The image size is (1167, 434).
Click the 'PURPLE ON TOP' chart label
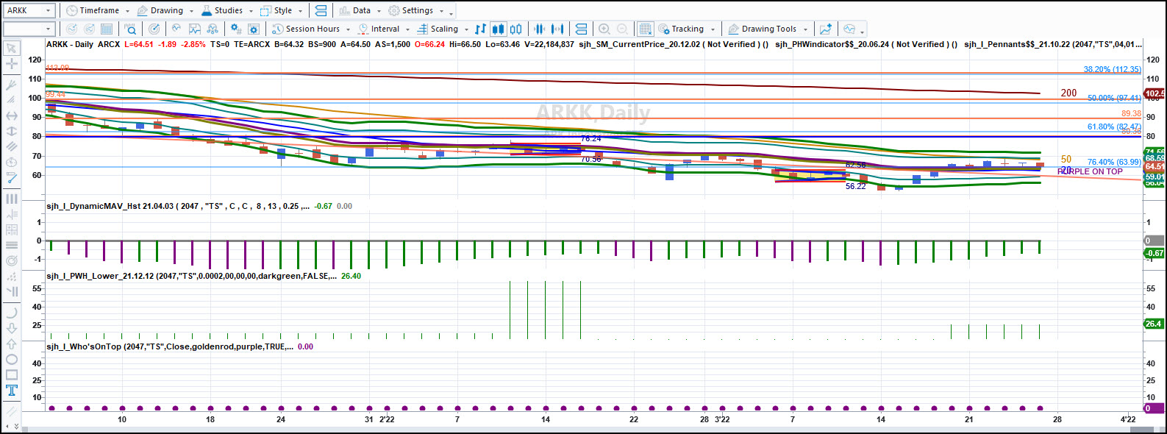tap(1090, 171)
